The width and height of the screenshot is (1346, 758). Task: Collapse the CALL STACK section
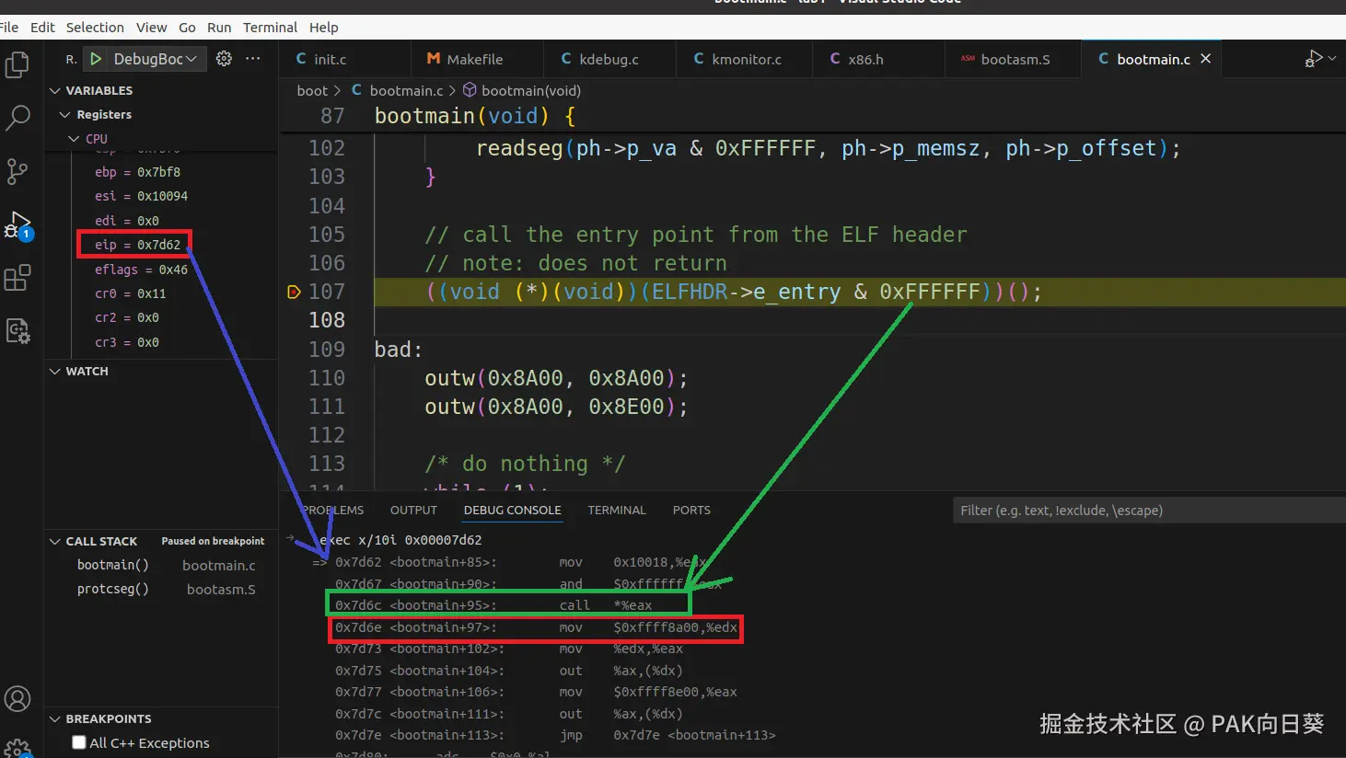point(55,541)
